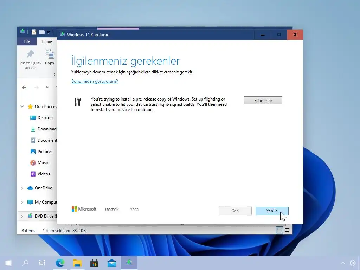The image size is (360, 270).
Task: Select DVD Drive in navigation pane
Action: [42, 216]
